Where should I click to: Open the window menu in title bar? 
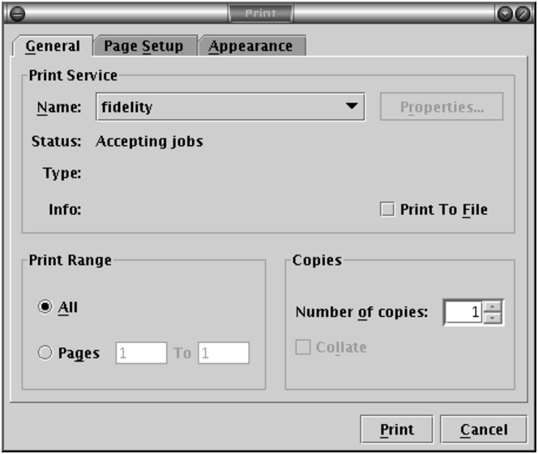click(16, 13)
